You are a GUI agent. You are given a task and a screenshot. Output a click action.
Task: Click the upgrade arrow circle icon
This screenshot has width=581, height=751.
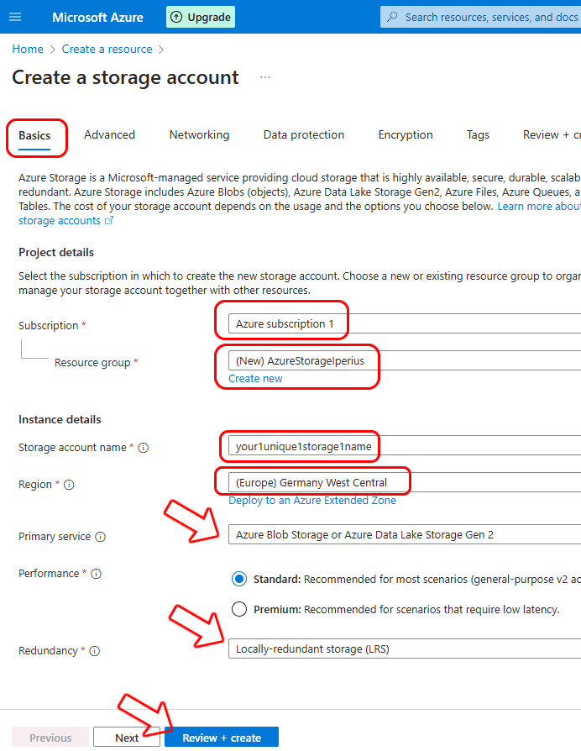click(x=176, y=18)
